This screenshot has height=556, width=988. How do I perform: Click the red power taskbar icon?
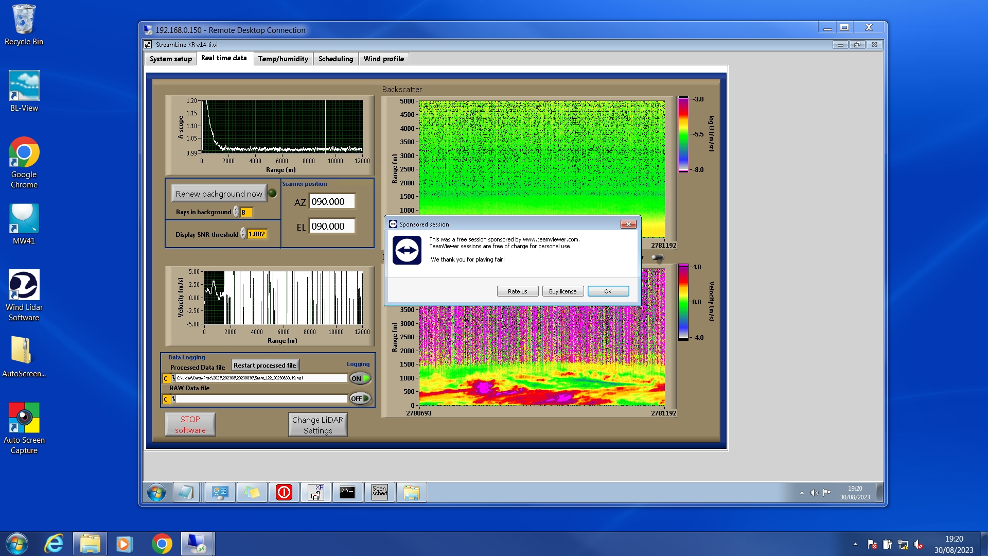tap(284, 492)
